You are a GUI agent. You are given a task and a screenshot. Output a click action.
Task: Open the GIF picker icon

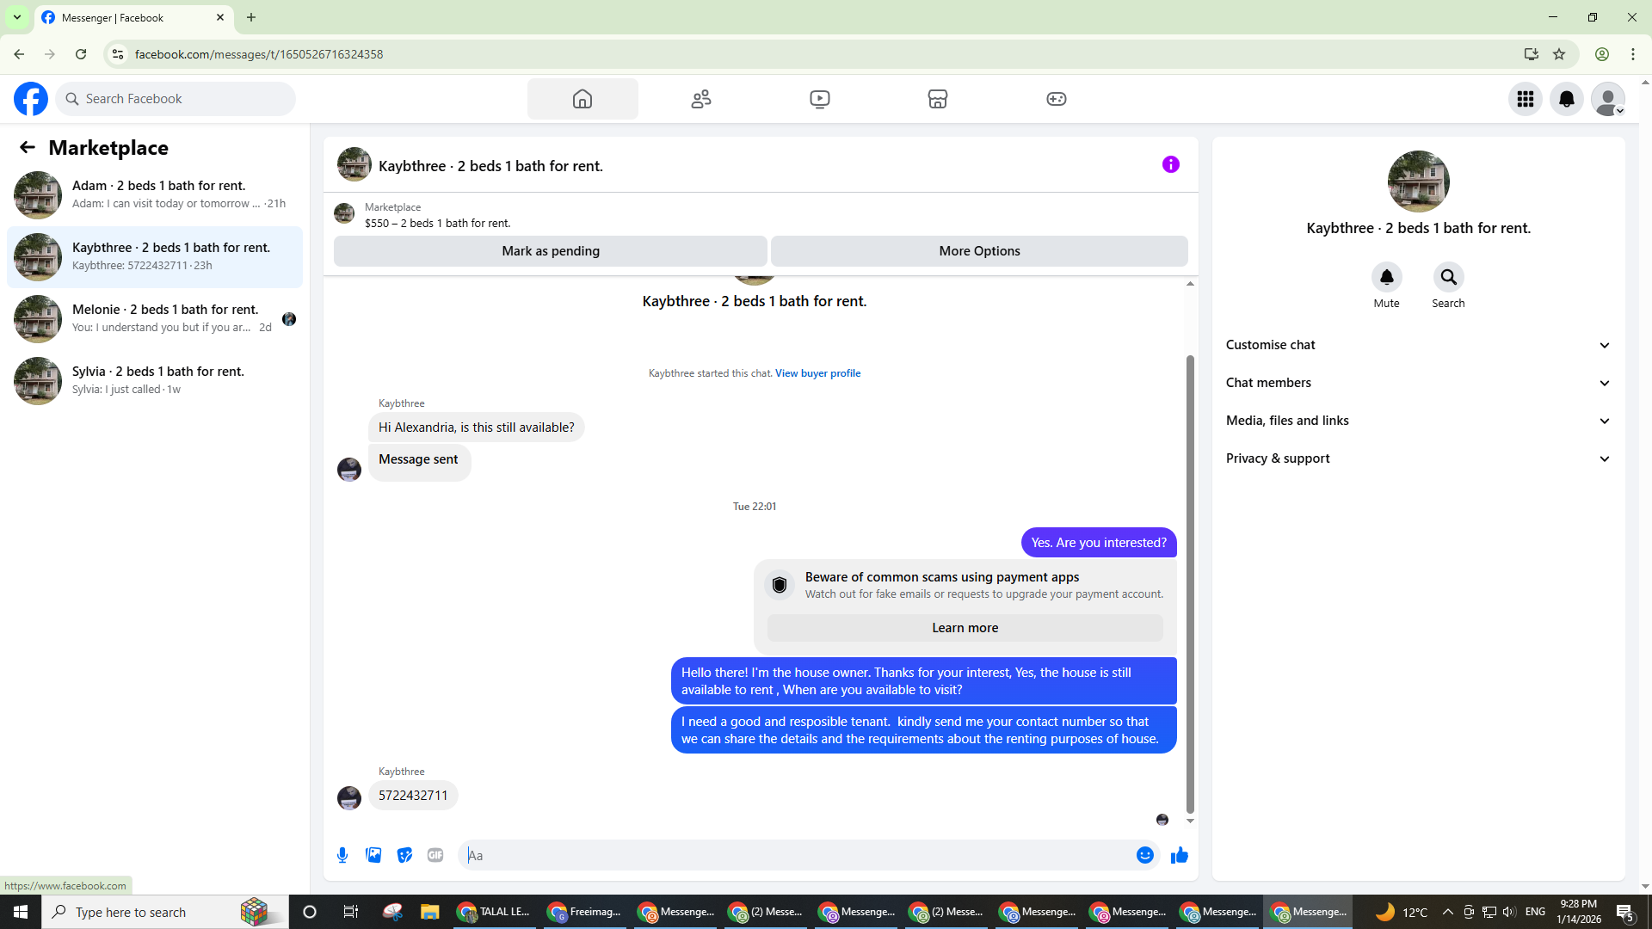pos(435,855)
